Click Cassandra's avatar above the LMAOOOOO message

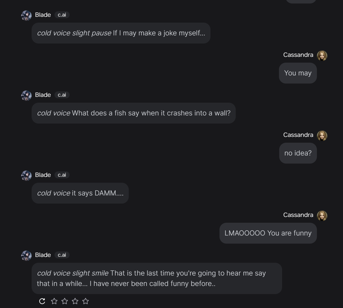tap(322, 215)
